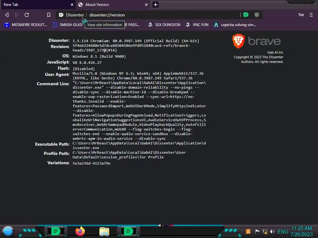The width and height of the screenshot is (318, 238).
Task: Open the VNC FUN bookmark
Action: [x=197, y=25]
